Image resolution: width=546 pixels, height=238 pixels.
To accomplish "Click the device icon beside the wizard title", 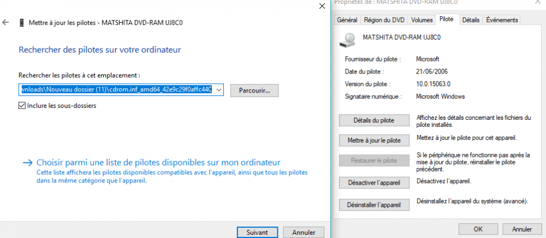I will coord(22,23).
